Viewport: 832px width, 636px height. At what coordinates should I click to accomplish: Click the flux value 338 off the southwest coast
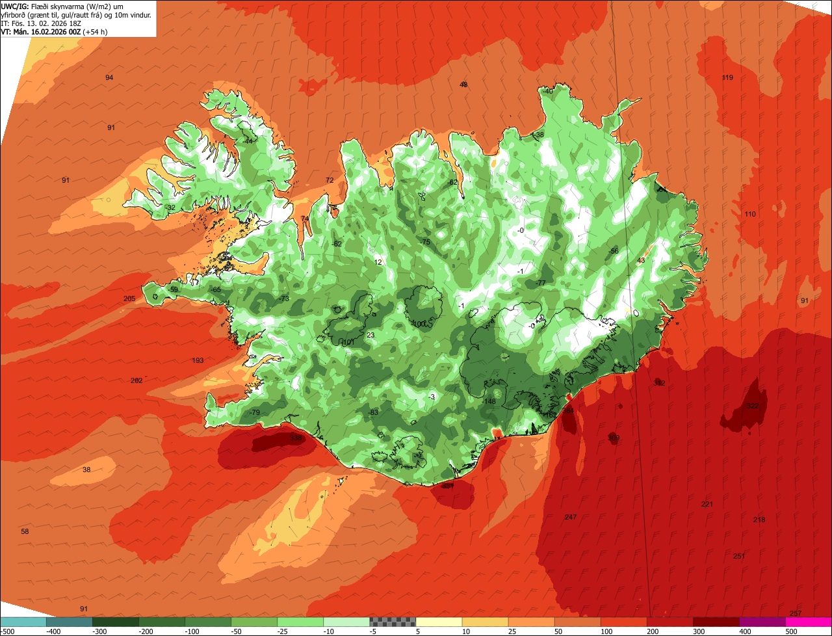[296, 438]
